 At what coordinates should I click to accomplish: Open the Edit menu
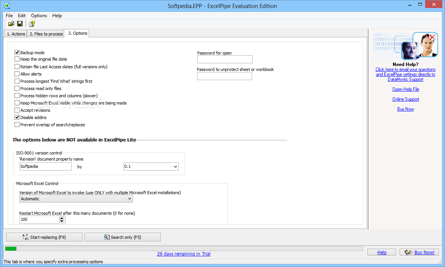[x=21, y=16]
